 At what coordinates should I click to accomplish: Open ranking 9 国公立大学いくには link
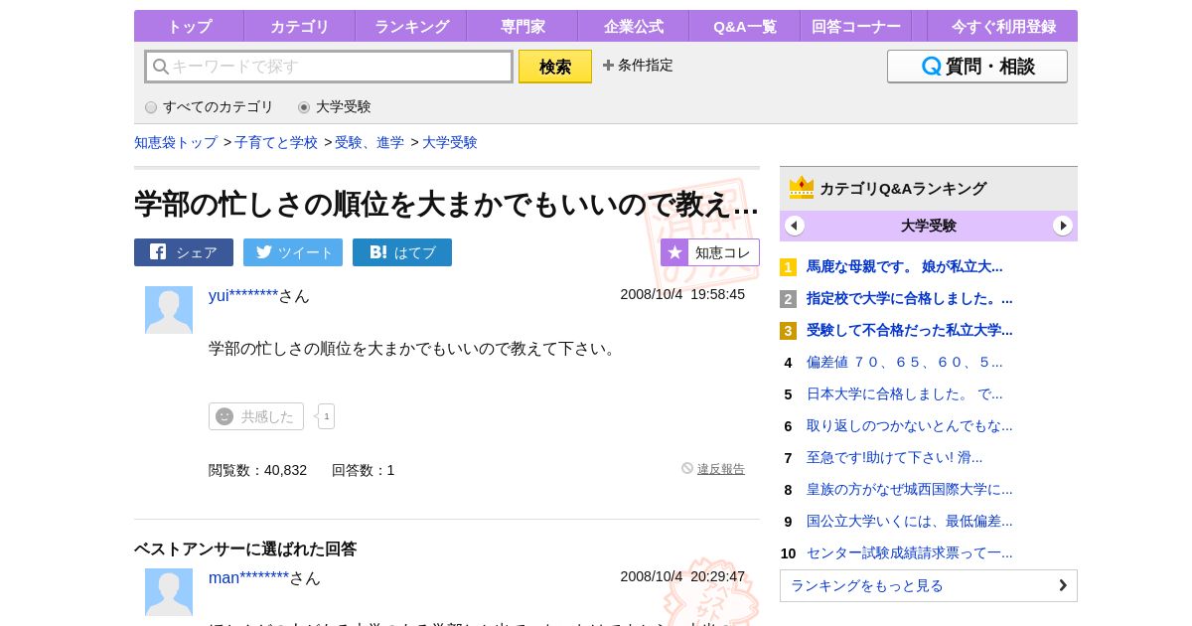point(910,521)
